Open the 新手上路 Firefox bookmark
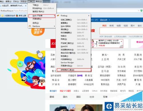Screen dimensions: 143x111 click(21, 15)
